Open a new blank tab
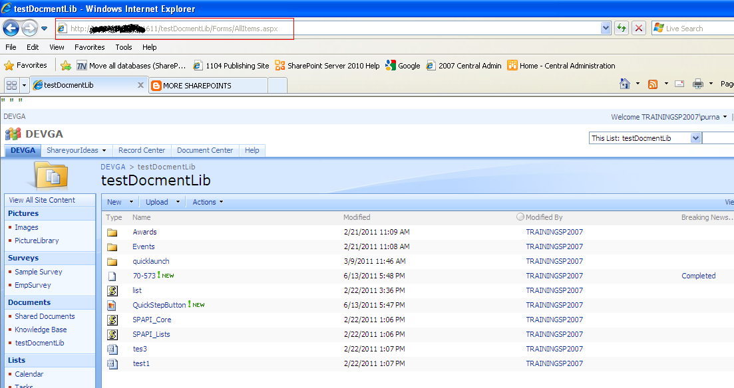 [277, 86]
